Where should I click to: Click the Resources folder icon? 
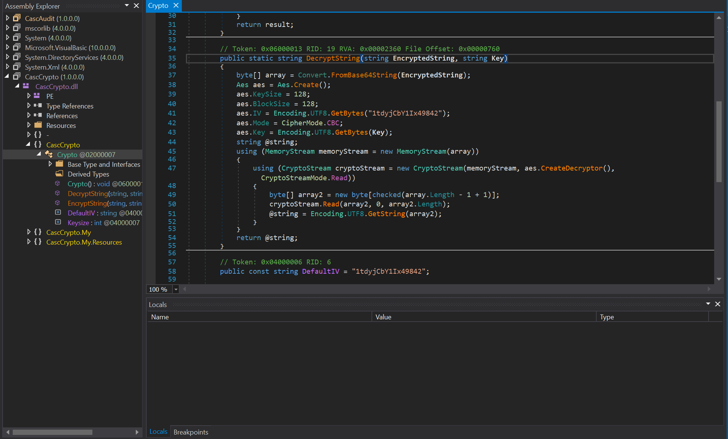(x=38, y=125)
